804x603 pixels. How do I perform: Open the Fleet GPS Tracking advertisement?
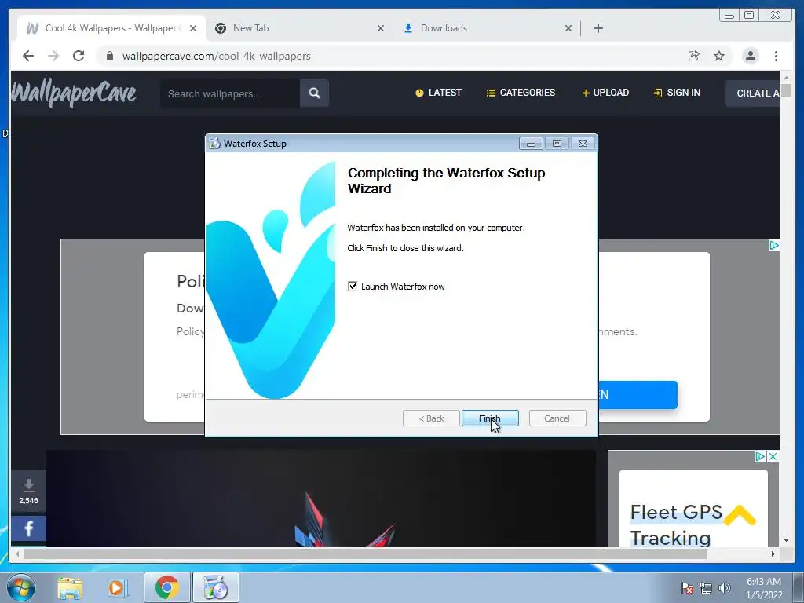[693, 509]
